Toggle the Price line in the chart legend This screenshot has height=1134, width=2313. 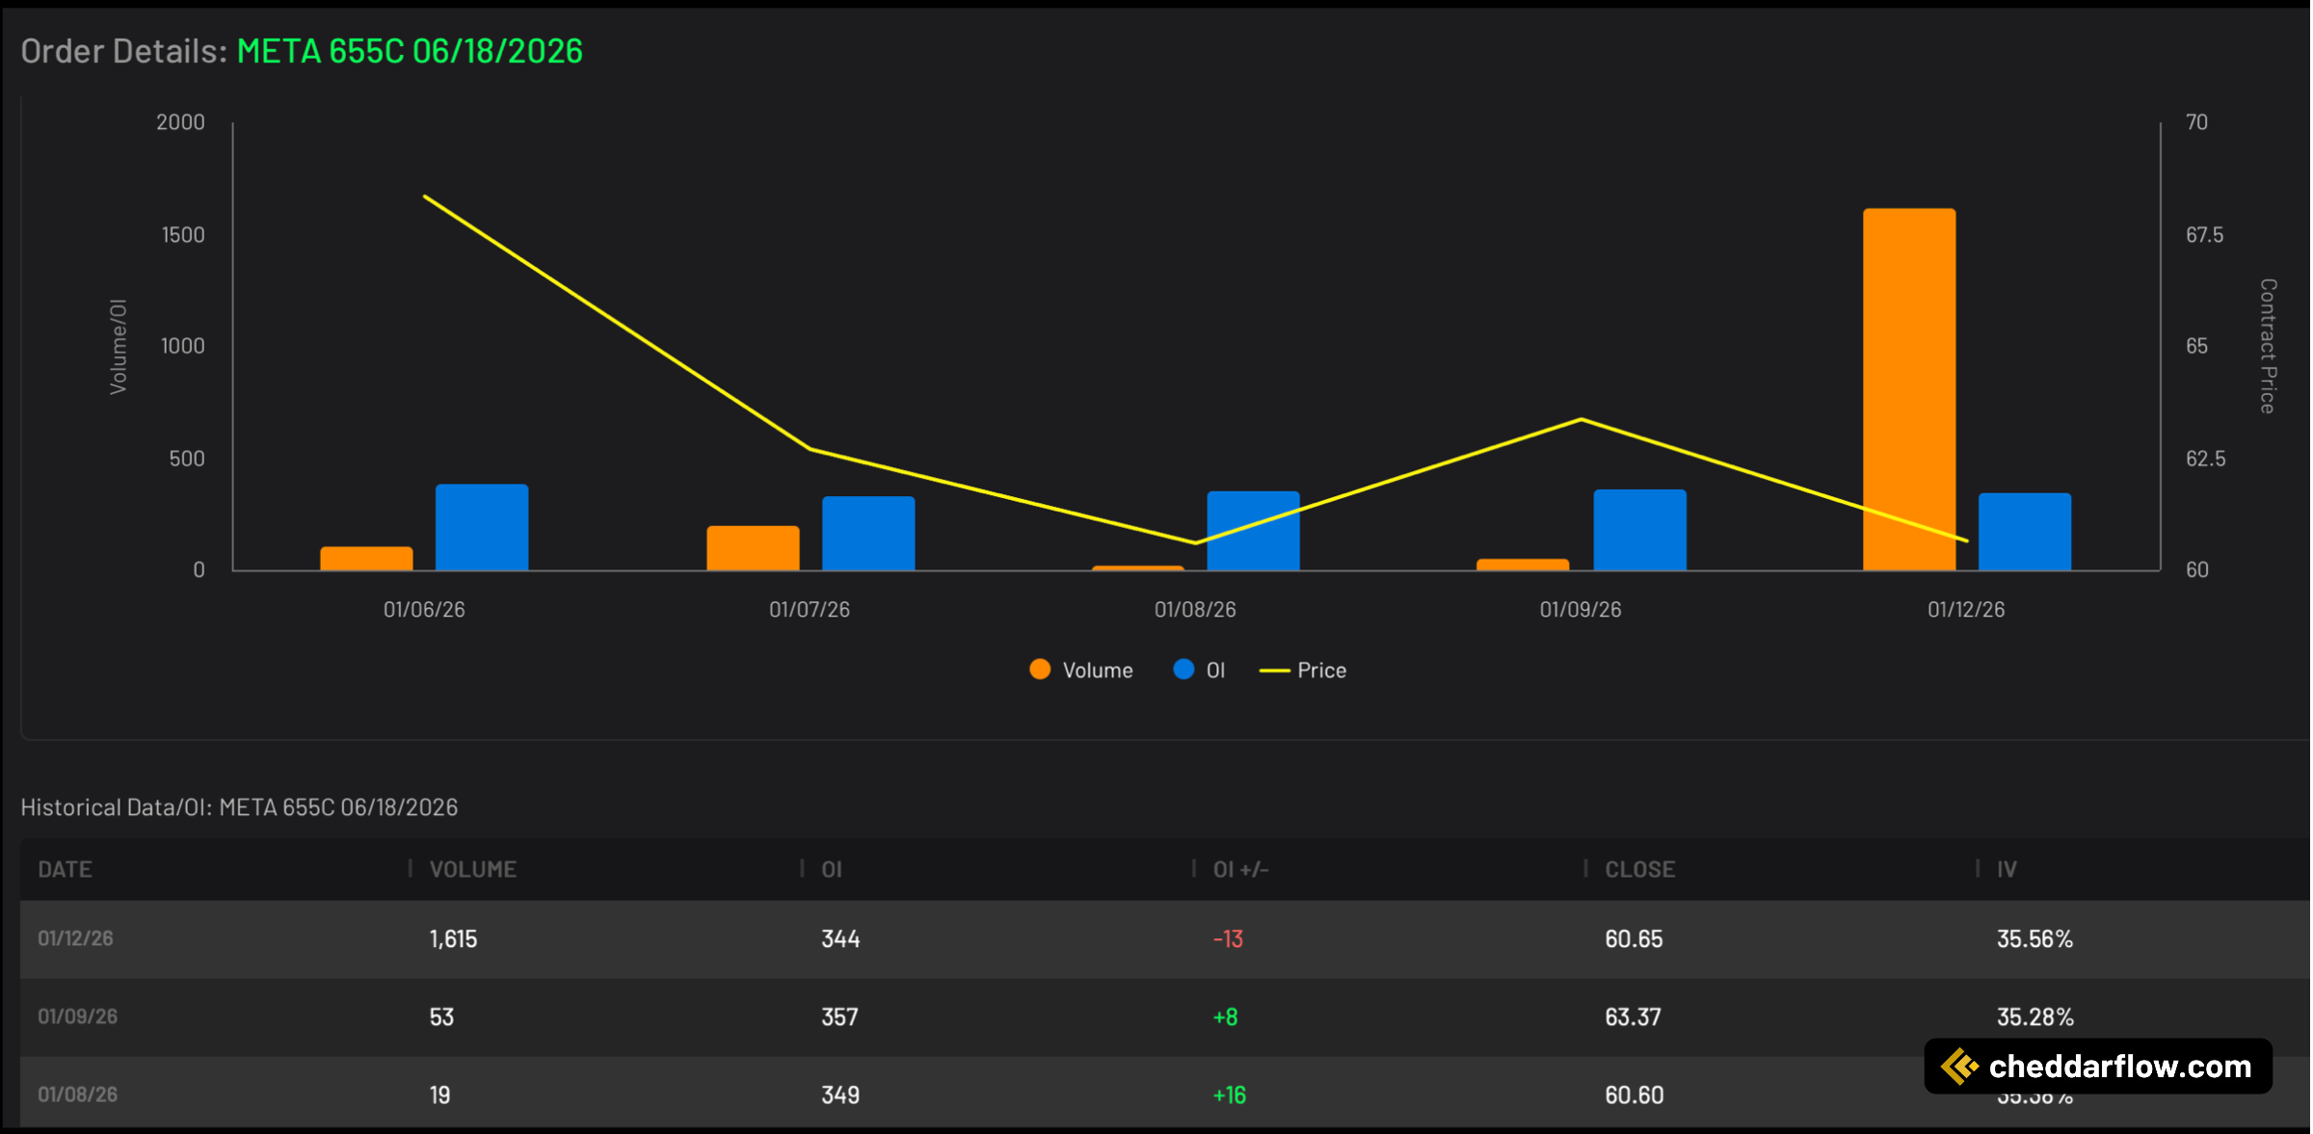[x=1303, y=670]
